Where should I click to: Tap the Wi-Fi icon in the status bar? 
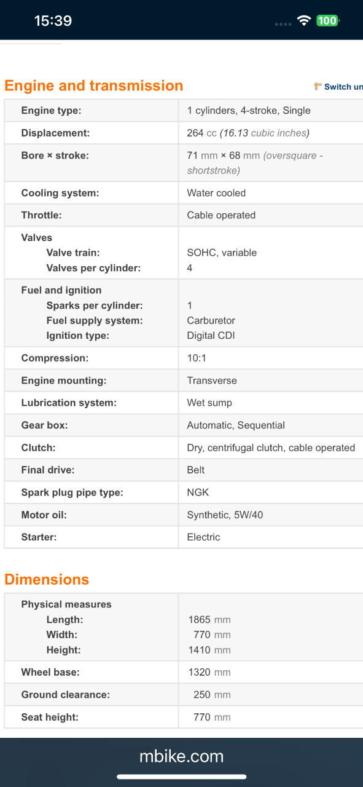click(303, 20)
